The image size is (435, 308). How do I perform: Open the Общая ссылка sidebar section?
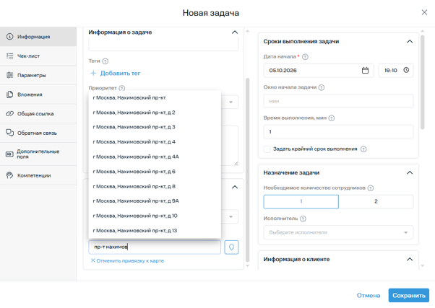tap(38, 113)
